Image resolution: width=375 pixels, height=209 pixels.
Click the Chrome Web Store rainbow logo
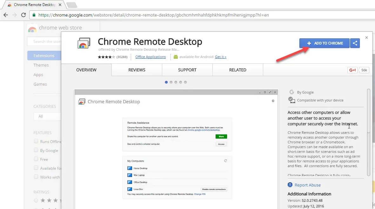(x=32, y=29)
